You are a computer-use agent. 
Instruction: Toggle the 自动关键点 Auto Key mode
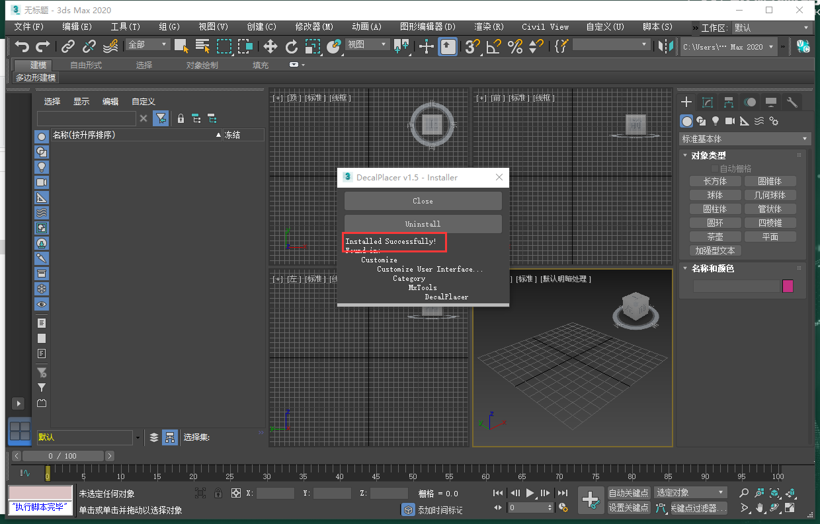pyautogui.click(x=628, y=492)
